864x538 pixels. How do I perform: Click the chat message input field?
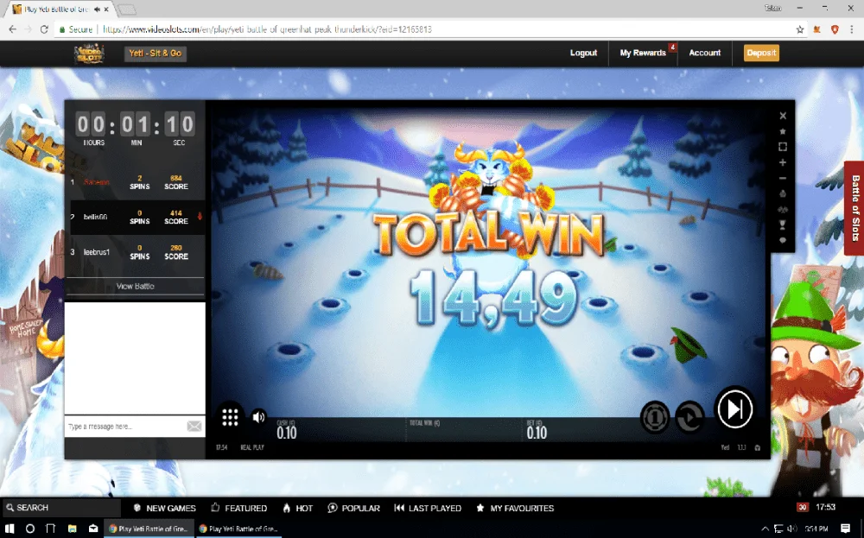click(125, 427)
